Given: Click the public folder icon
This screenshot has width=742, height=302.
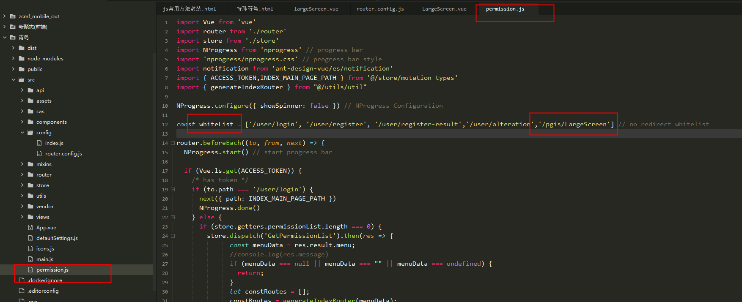Looking at the screenshot, I should click(x=22, y=69).
